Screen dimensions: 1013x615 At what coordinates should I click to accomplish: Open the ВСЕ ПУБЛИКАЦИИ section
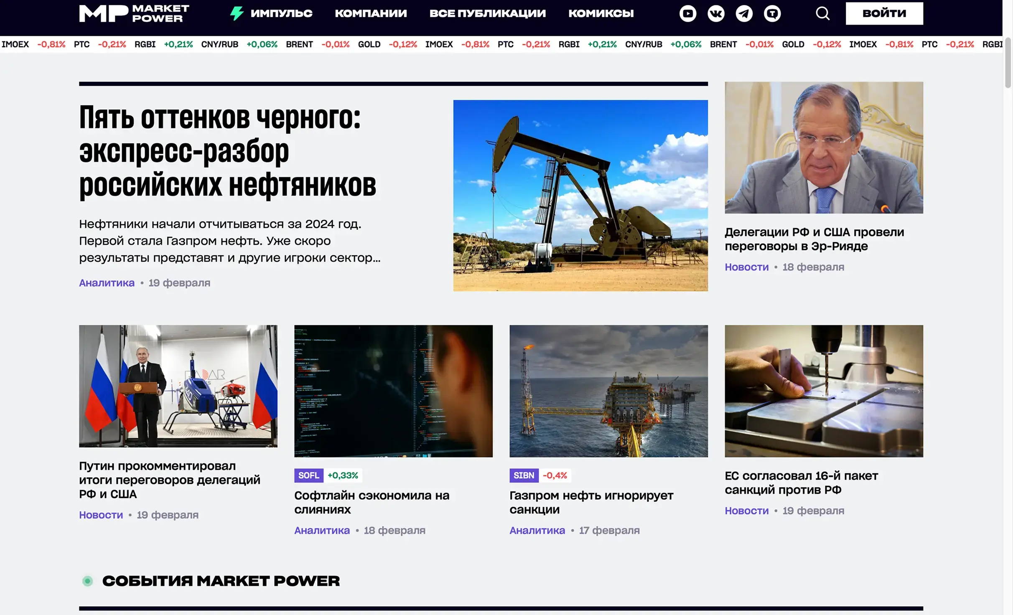click(x=488, y=13)
